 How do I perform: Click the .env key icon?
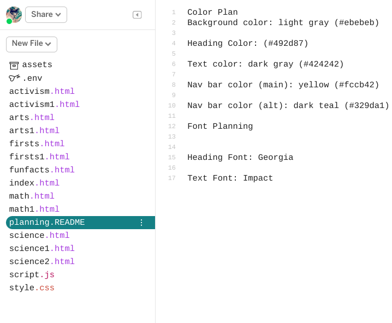coord(15,78)
